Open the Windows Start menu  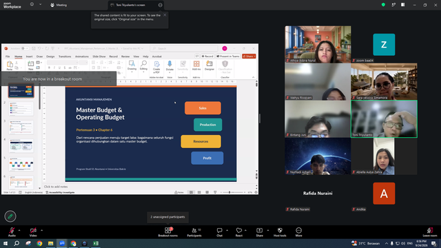pos(6,243)
